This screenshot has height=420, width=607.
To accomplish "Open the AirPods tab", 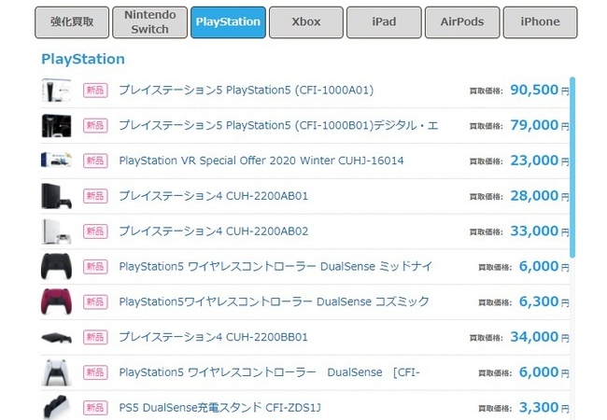I will pos(462,22).
